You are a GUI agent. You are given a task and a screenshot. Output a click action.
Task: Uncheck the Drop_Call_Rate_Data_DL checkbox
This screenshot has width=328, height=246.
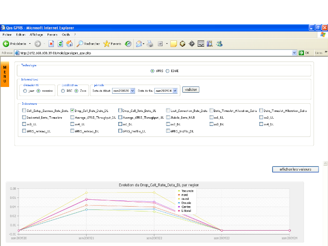coord(72,110)
